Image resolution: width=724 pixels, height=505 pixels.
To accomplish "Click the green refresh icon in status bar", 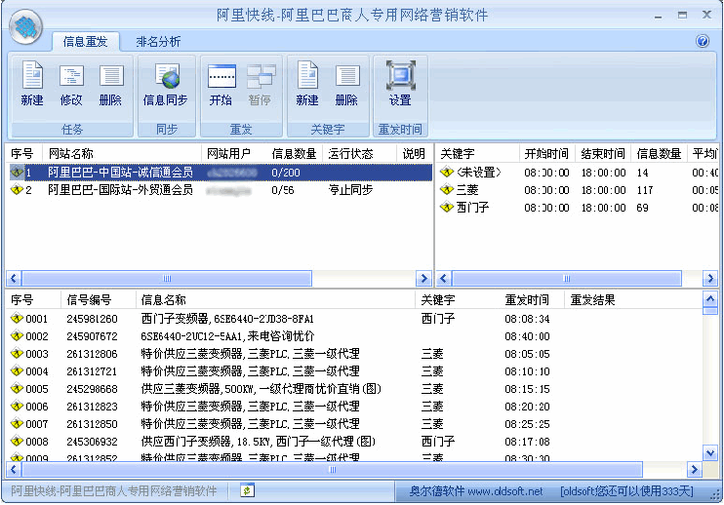I will 248,490.
